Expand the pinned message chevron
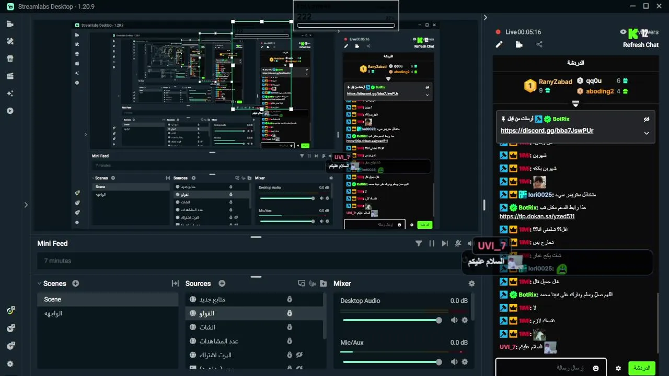Viewport: 669px width, 376px height. (647, 133)
